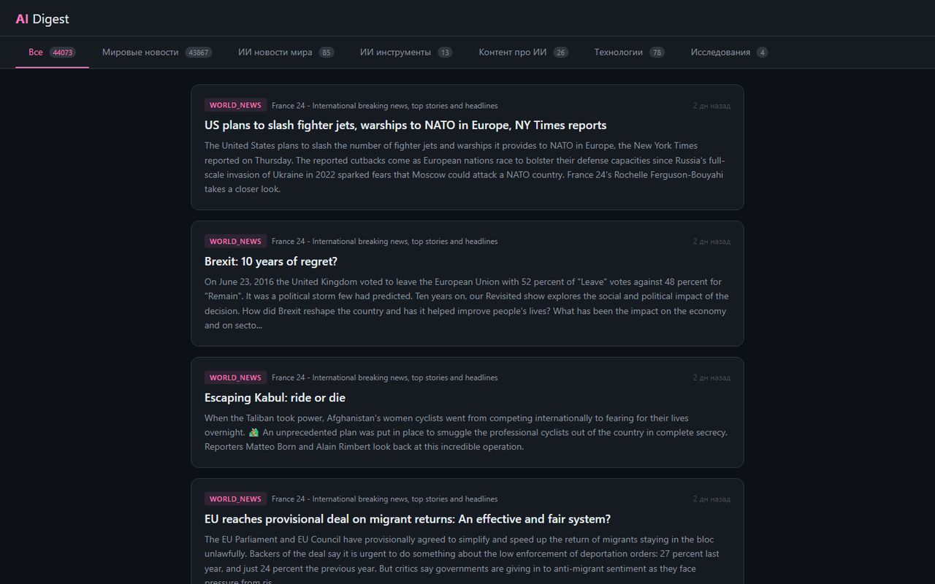The image size is (935, 584).
Task: Switch to the 'Технологии' tab
Action: [x=630, y=53]
